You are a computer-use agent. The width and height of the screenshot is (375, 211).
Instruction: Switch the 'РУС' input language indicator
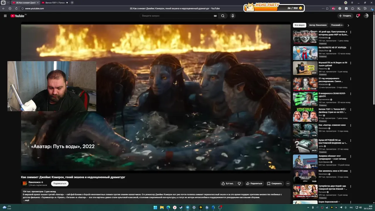click(351, 207)
